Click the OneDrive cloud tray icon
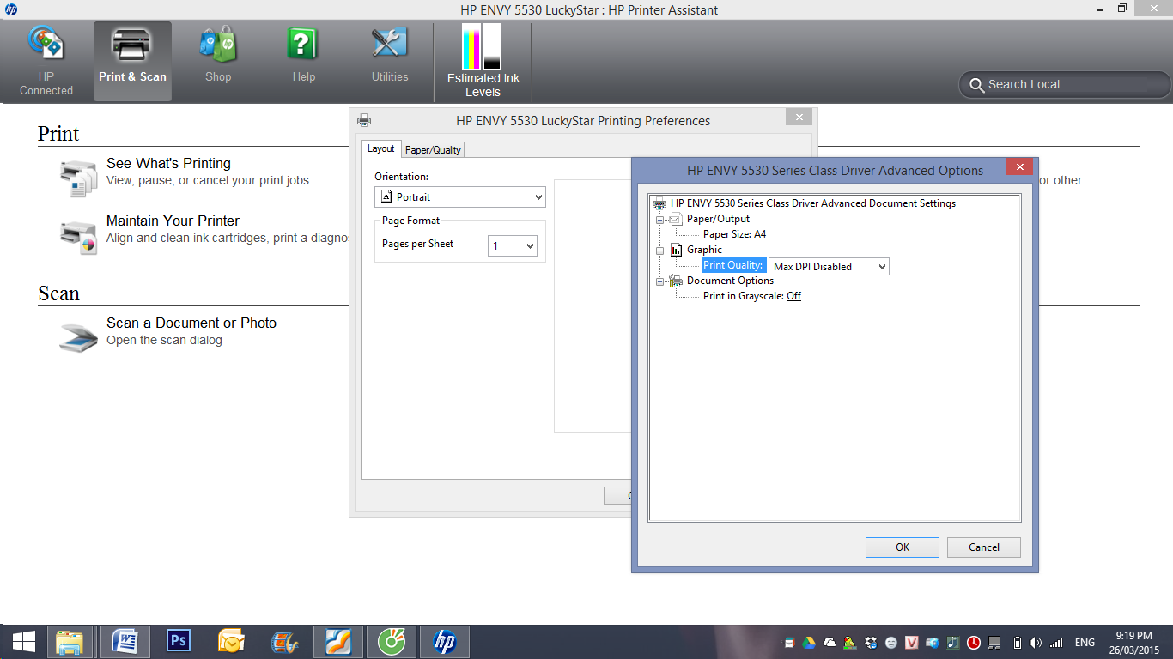The height and width of the screenshot is (659, 1173). pos(830,643)
